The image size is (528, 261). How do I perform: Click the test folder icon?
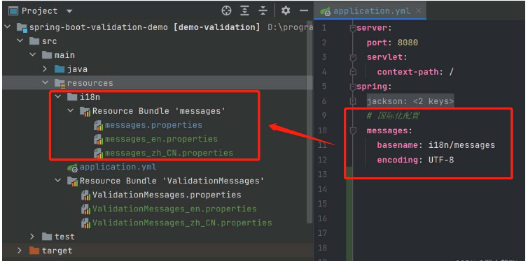[47, 237]
